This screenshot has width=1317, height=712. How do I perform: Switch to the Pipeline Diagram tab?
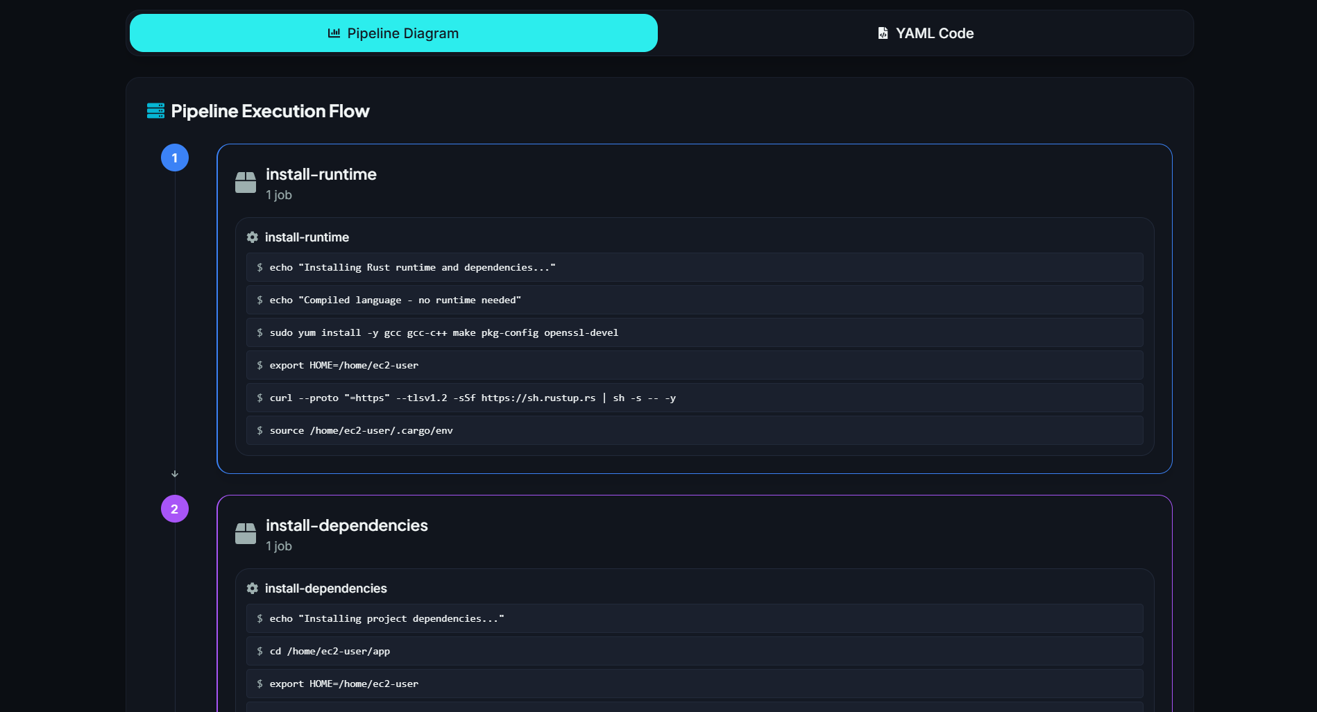(393, 33)
